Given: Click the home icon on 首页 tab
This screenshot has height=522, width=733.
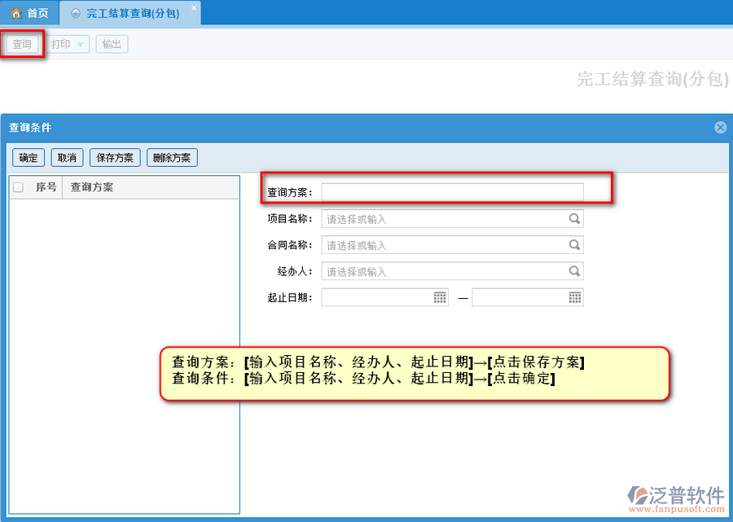Looking at the screenshot, I should [16, 14].
